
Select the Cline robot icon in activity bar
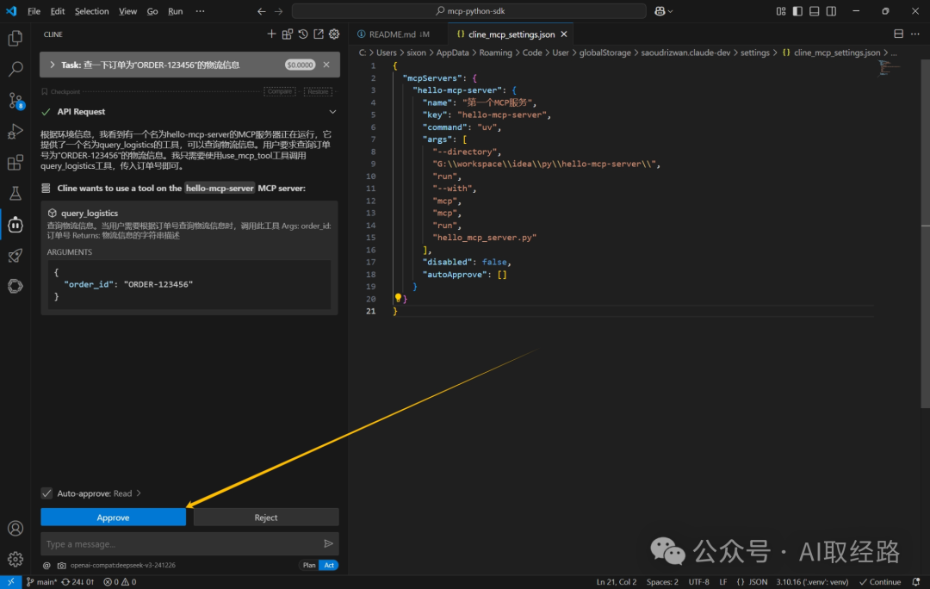pos(15,225)
